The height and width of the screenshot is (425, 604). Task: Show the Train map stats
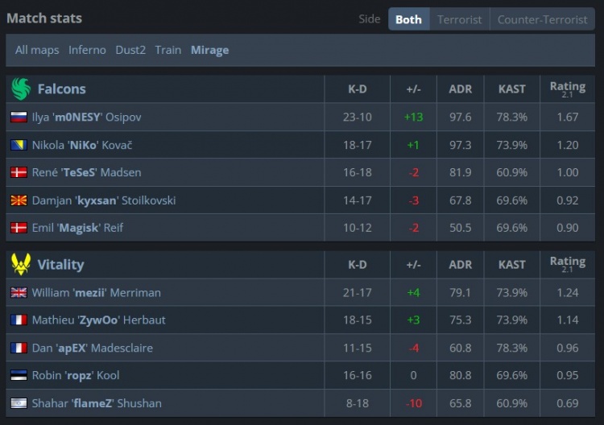[x=168, y=50]
